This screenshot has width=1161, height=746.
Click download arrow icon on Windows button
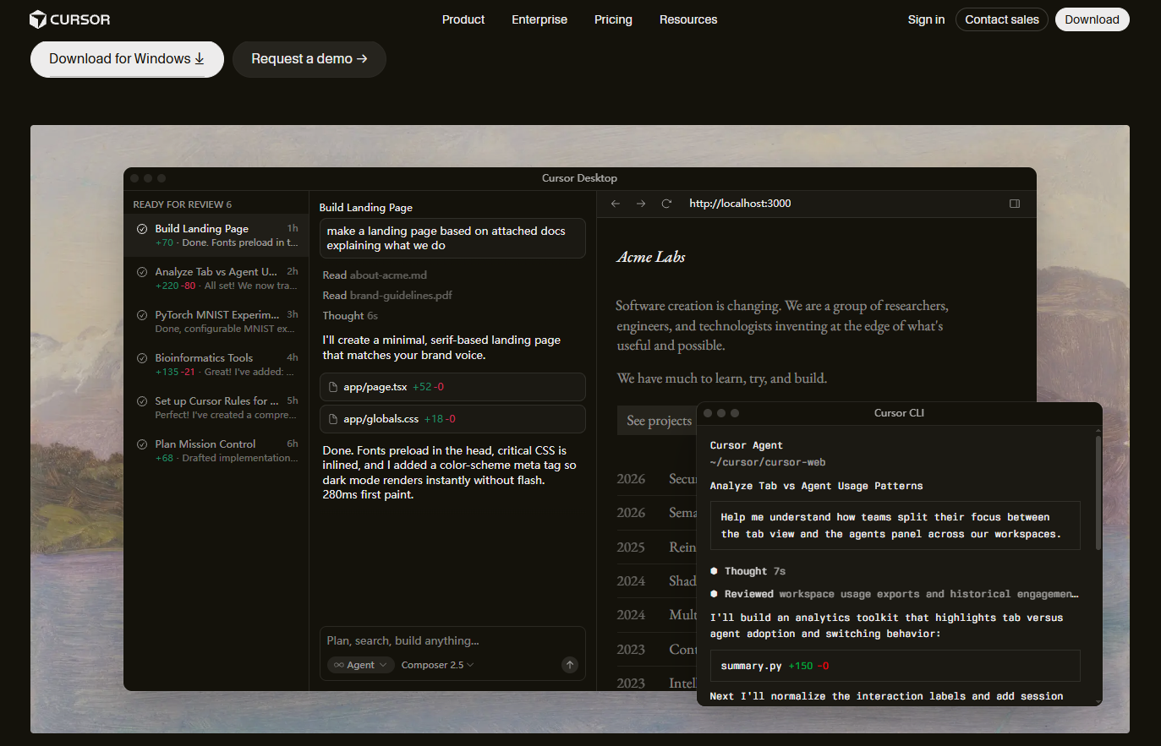pyautogui.click(x=200, y=58)
